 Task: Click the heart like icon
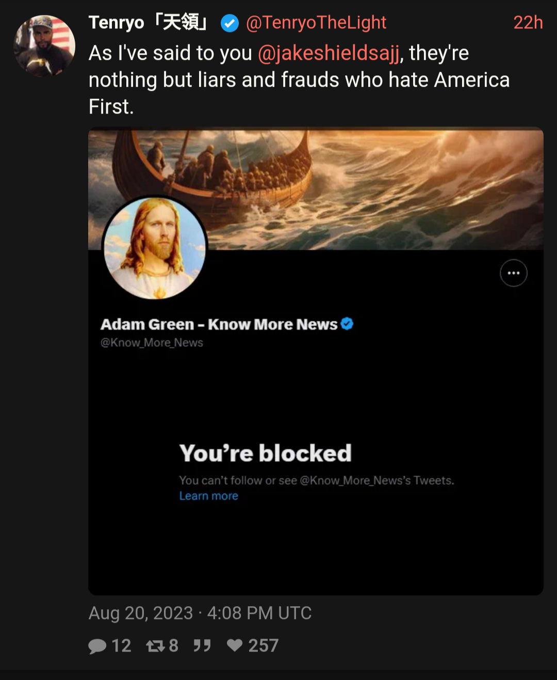point(235,645)
